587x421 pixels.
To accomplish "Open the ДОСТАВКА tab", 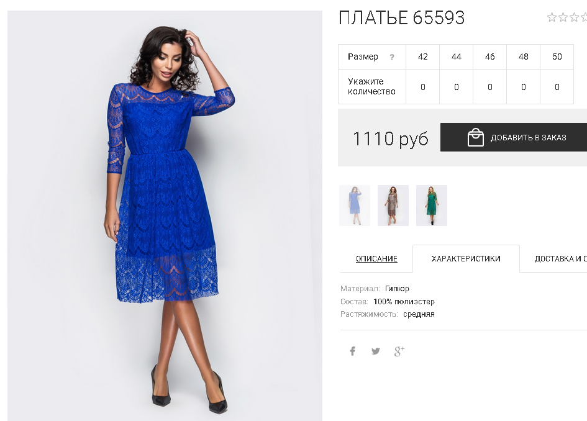I will point(560,258).
